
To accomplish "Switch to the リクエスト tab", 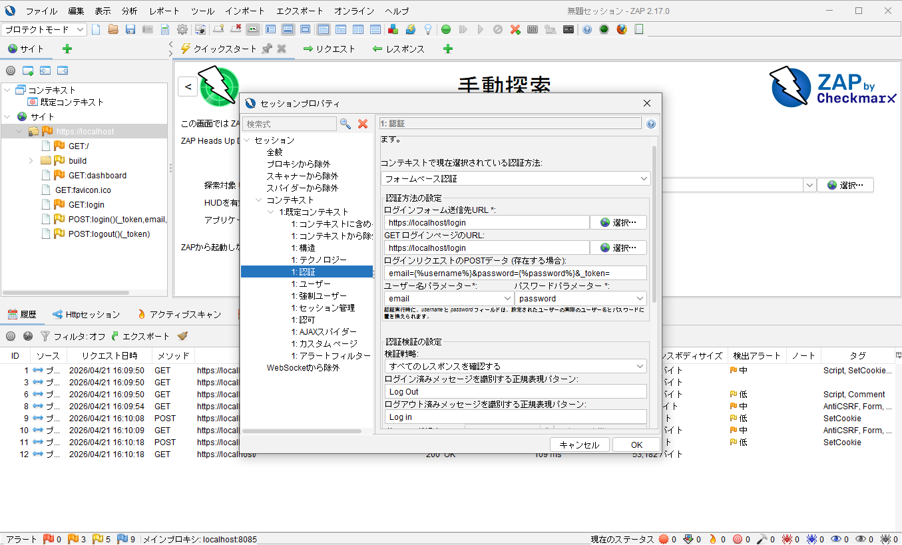I will pos(329,49).
